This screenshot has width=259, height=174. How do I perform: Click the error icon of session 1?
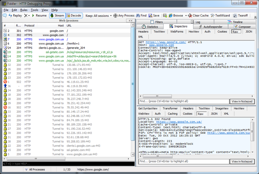[x=5, y=82]
